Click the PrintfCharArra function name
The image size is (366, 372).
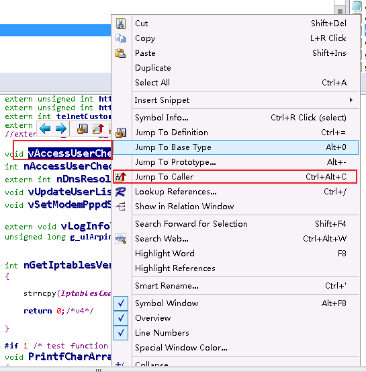tap(69, 357)
